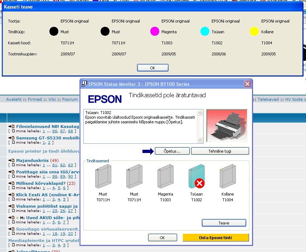Click newest-post arrow icon beside Klick Eesti
The width and height of the screenshot is (306, 252).
(11, 195)
